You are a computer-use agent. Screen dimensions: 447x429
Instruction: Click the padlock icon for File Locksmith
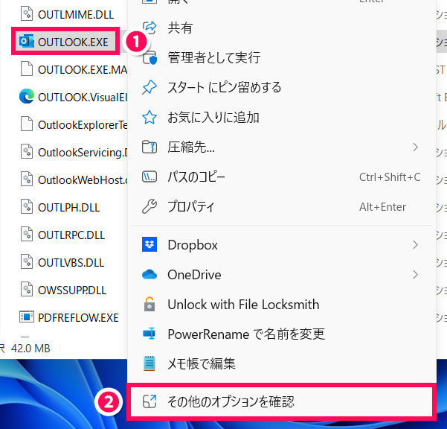[x=149, y=305]
